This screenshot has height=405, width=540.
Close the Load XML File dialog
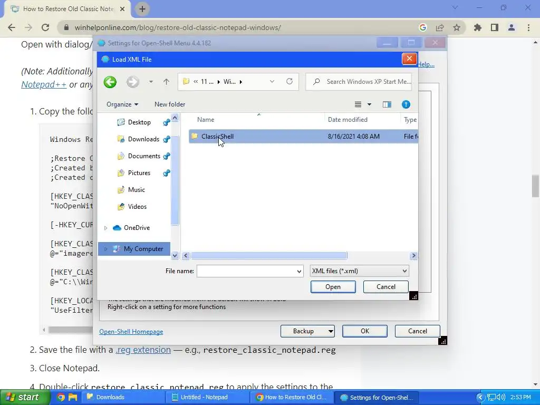point(409,59)
